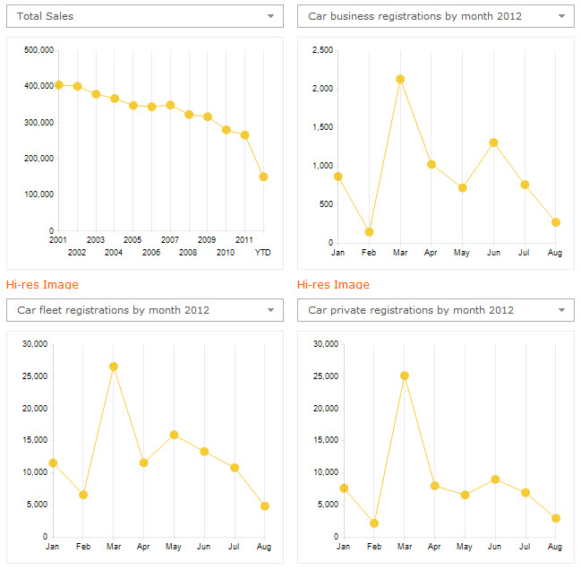
Task: Select May data point in fleet registrations chart
Action: coord(174,435)
